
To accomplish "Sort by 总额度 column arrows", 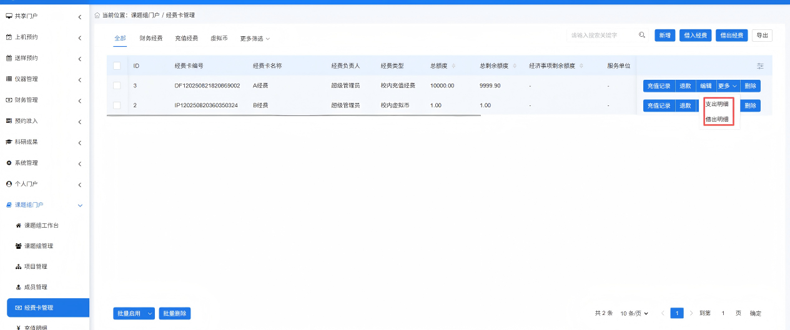I will (453, 66).
